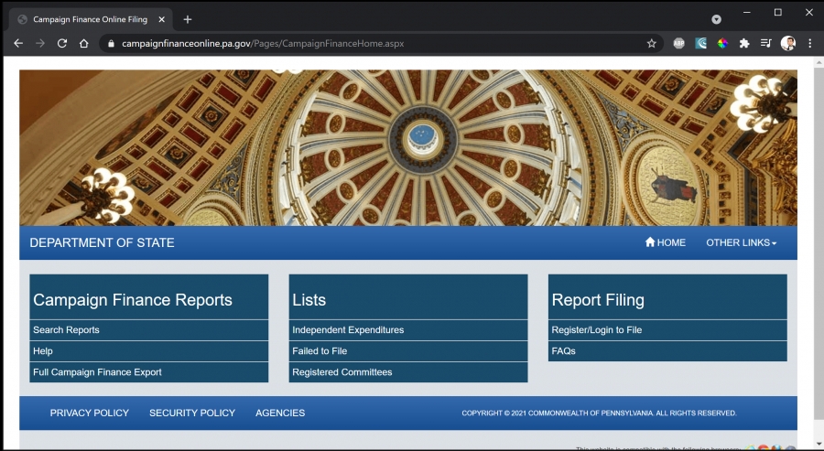The height and width of the screenshot is (451, 824).
Task: Minimize the Chrome window
Action: [x=747, y=12]
